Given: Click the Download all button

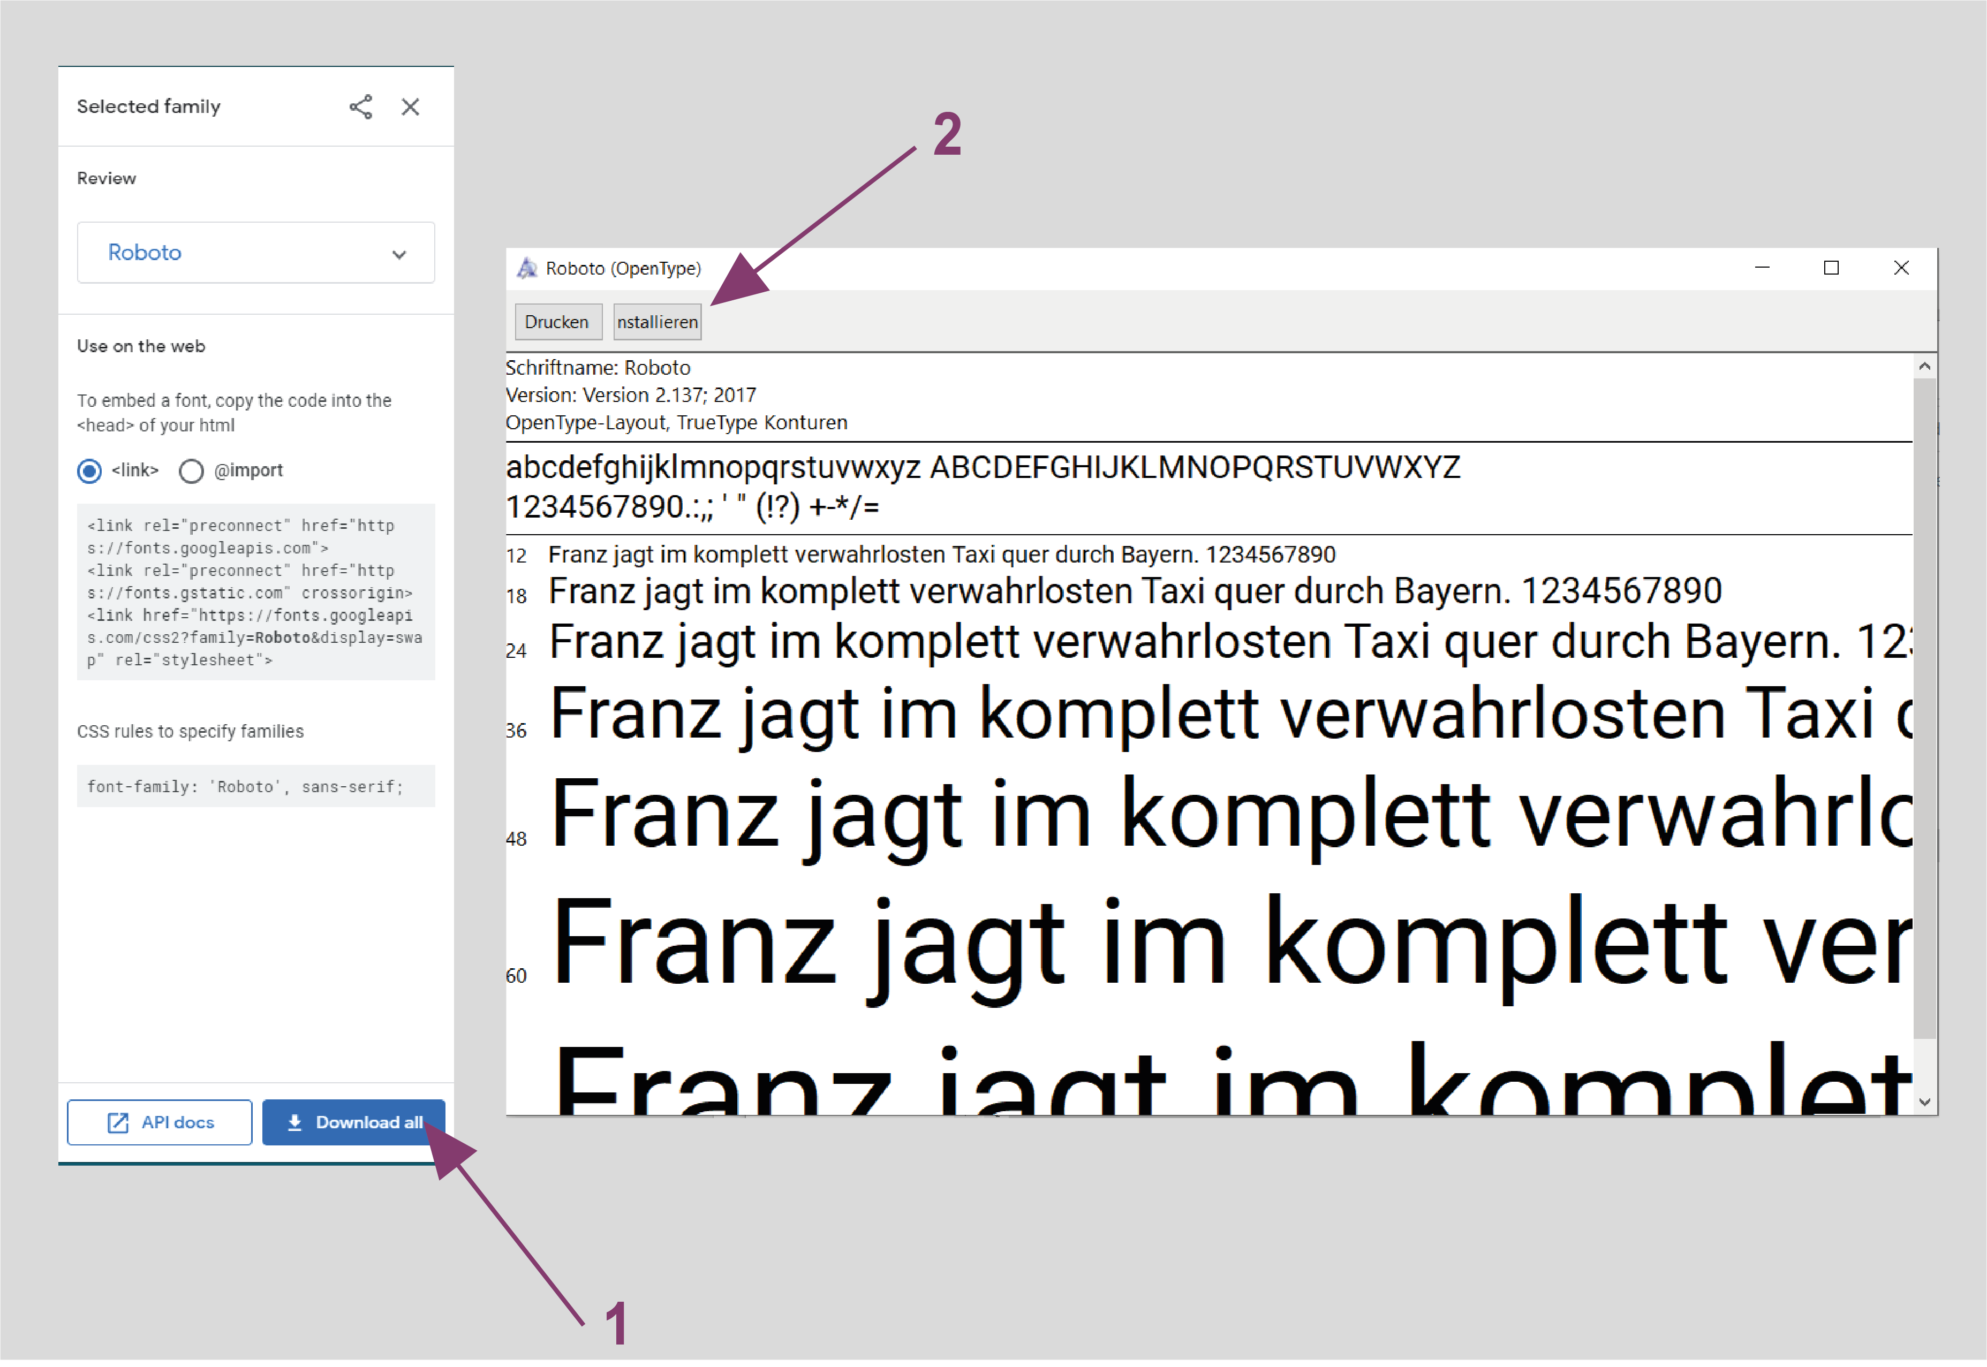Looking at the screenshot, I should (353, 1123).
